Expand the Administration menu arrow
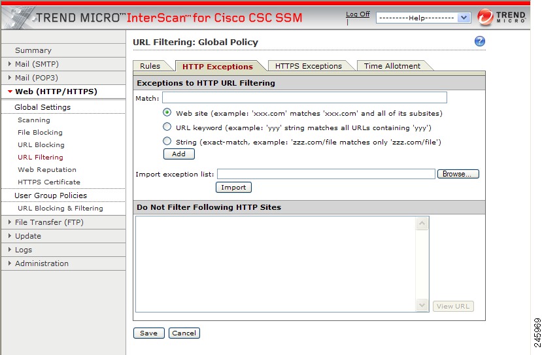Screen dimensions: 542x355 click(10, 263)
